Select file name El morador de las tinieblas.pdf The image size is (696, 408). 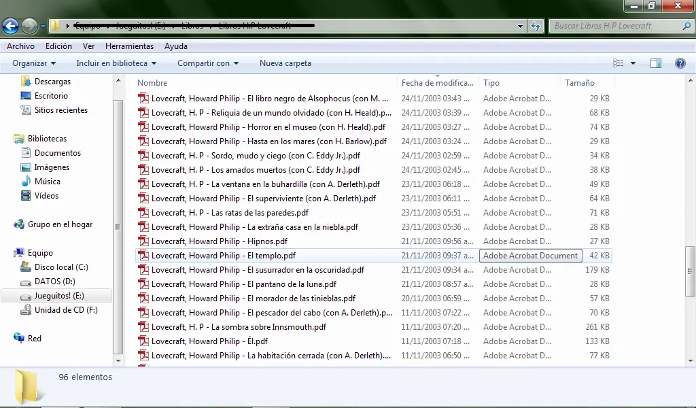254,299
